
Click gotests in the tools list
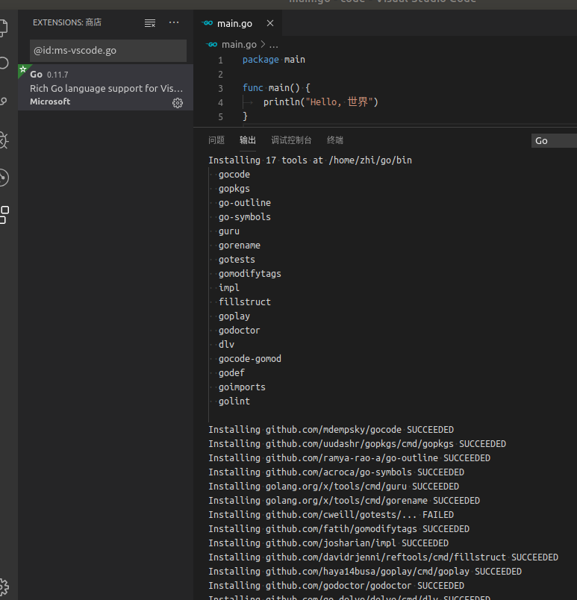click(237, 260)
